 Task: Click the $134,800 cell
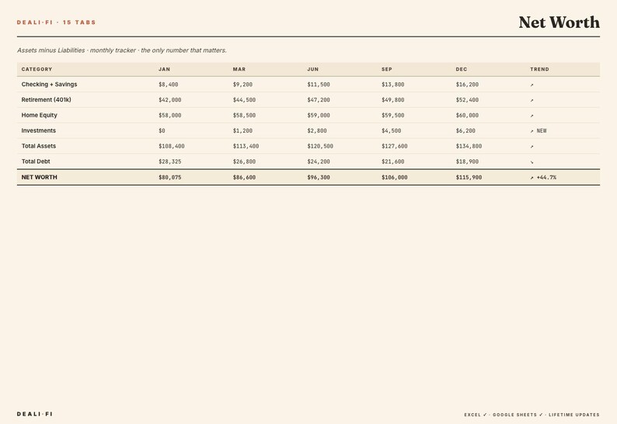tap(469, 146)
